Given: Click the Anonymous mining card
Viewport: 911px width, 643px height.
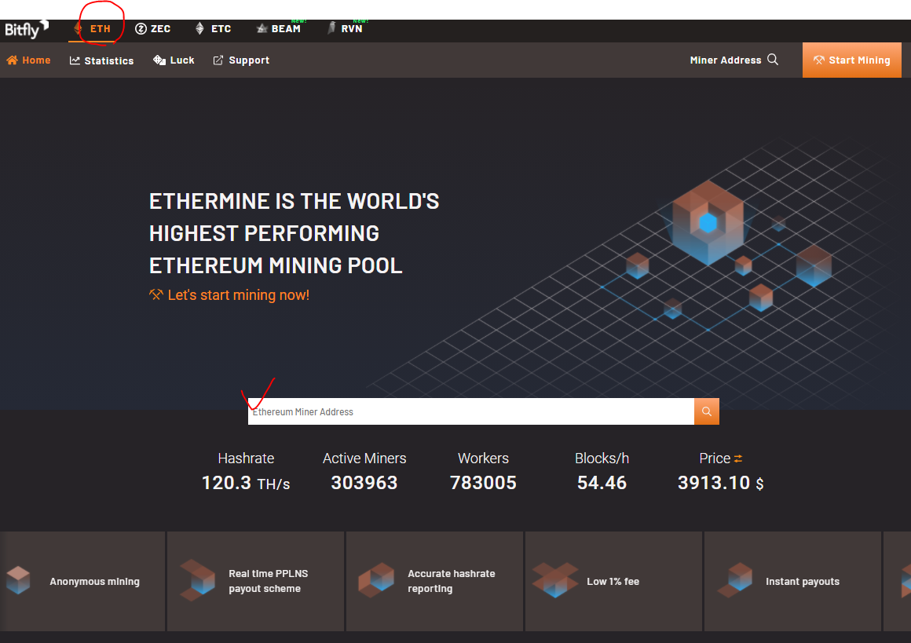Looking at the screenshot, I should point(82,581).
